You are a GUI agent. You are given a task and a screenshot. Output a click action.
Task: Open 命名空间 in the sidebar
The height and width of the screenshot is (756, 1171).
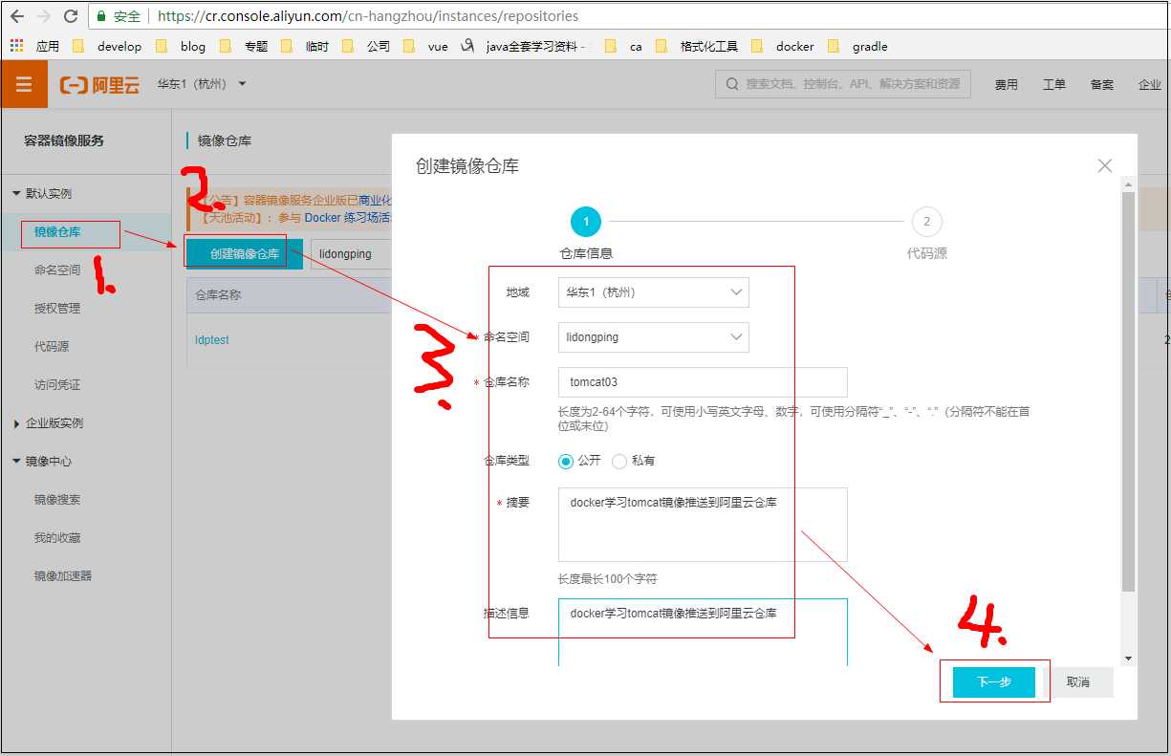pyautogui.click(x=57, y=270)
